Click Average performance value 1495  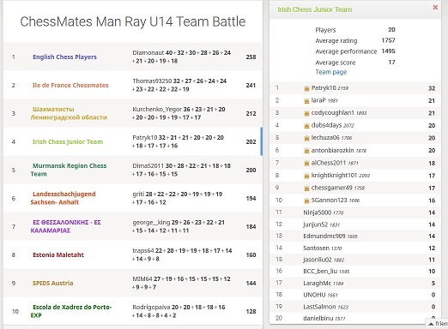388,51
